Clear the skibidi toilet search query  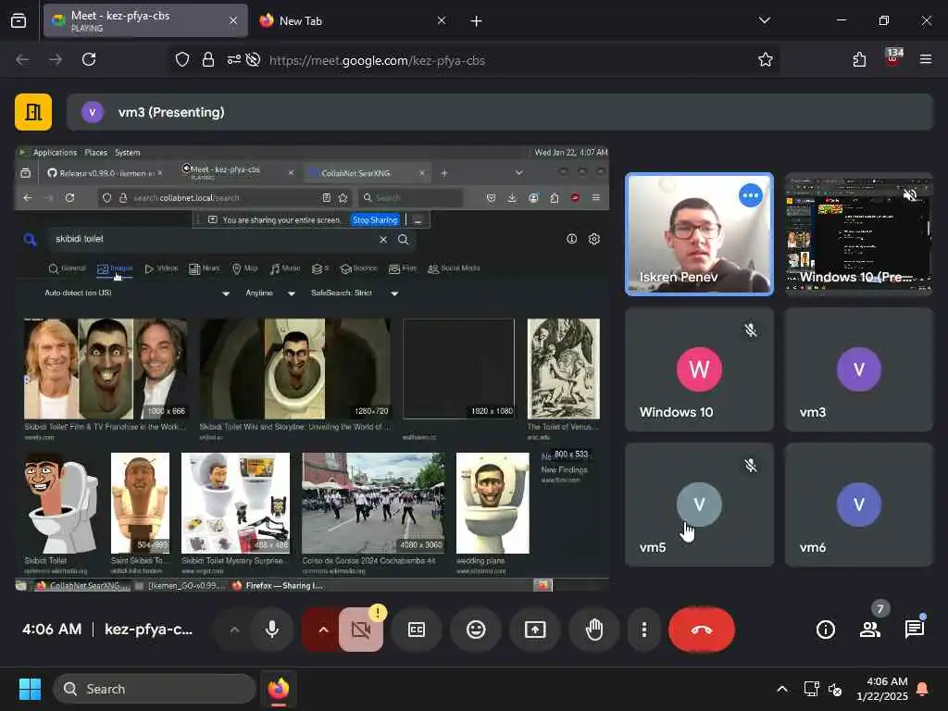click(x=383, y=240)
